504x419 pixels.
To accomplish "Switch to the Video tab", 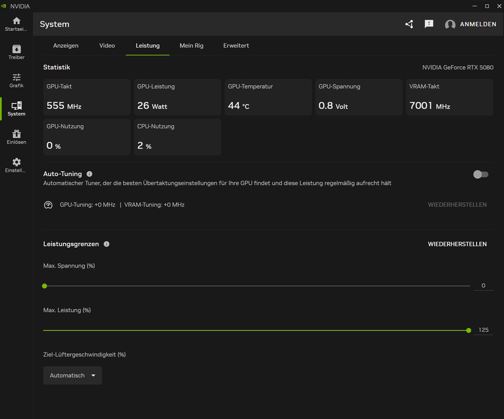I will 107,46.
